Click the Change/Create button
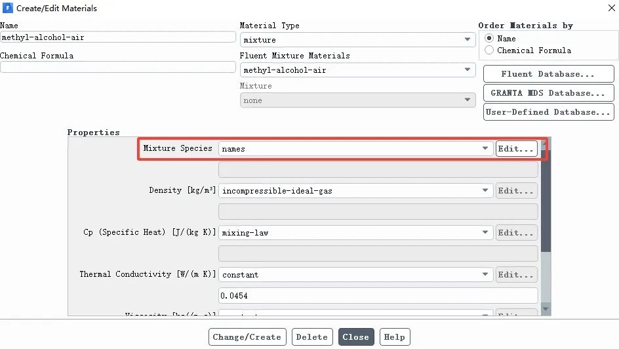 coord(247,337)
